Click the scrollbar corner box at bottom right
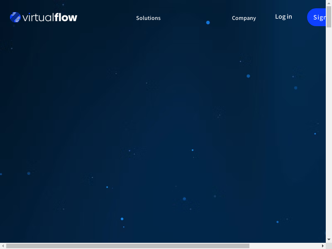The height and width of the screenshot is (249, 332). tap(329, 246)
